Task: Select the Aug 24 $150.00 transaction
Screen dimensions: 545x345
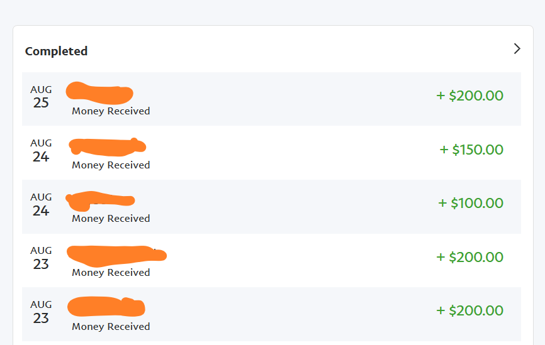Action: click(271, 153)
